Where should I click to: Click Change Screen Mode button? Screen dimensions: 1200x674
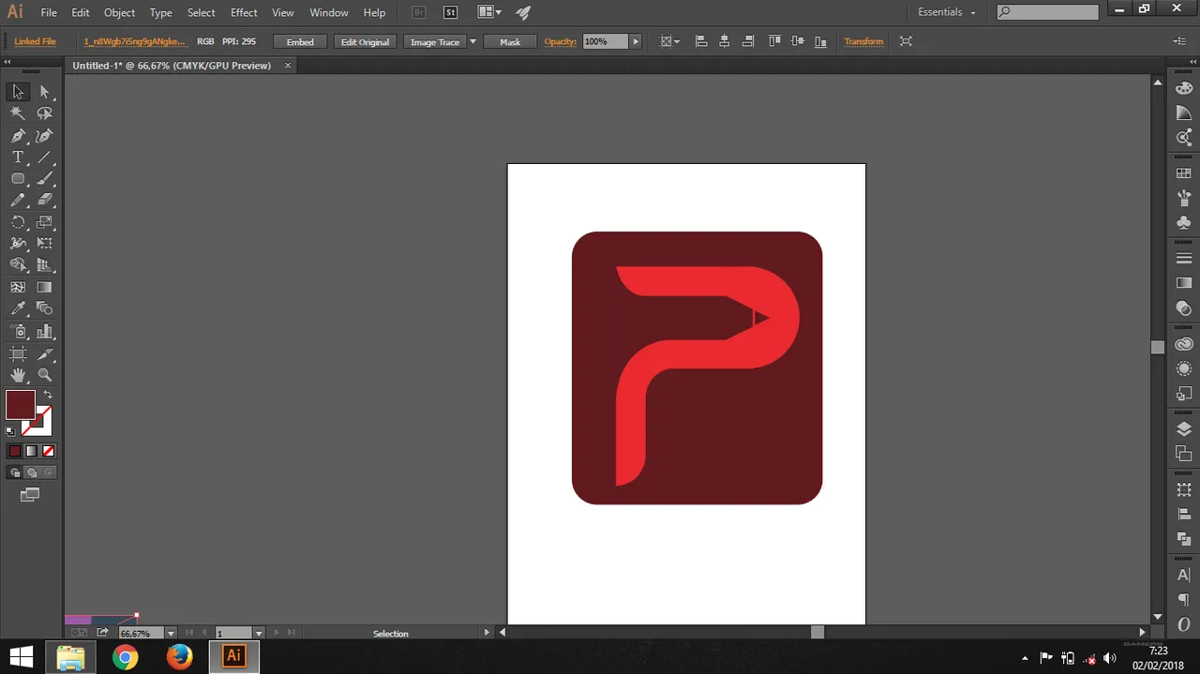[30, 494]
